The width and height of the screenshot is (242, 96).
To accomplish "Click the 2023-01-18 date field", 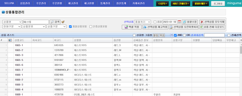I will [x=170, y=22].
